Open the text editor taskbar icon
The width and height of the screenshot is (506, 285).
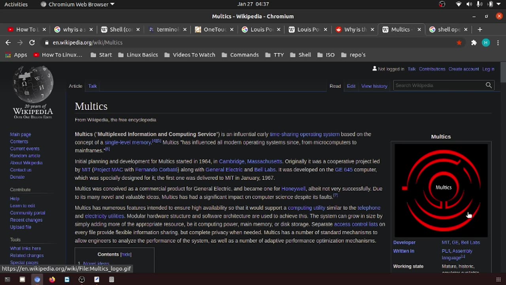(96, 279)
